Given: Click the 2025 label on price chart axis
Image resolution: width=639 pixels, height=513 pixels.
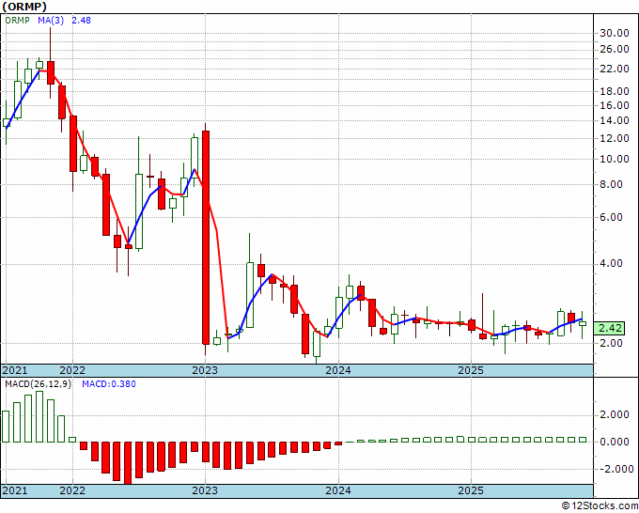Looking at the screenshot, I should [471, 370].
